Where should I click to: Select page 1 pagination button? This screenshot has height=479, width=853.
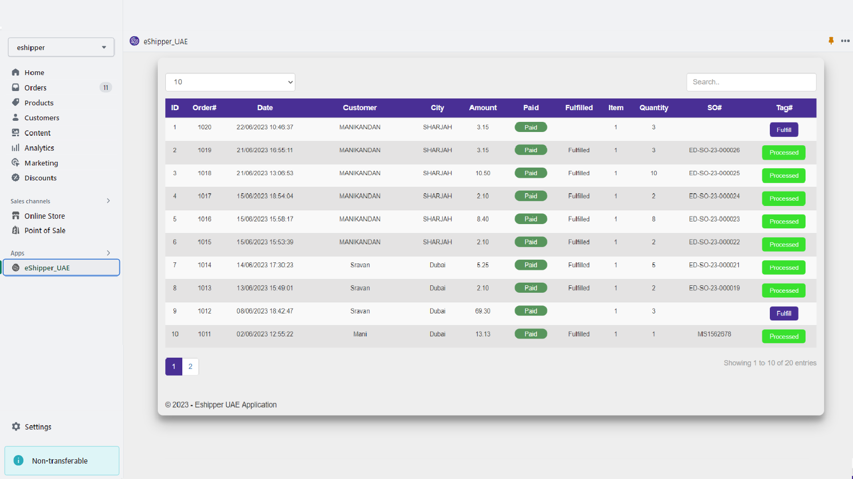pyautogui.click(x=174, y=366)
